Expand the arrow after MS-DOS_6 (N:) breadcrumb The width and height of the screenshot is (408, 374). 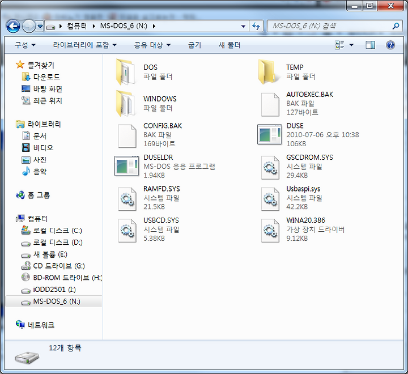coord(154,26)
